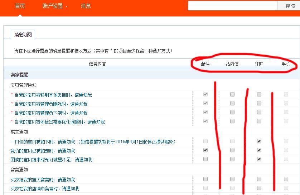Click the 买家在我的店铺中留言时 link
The image size is (300, 195).
(x=45, y=189)
